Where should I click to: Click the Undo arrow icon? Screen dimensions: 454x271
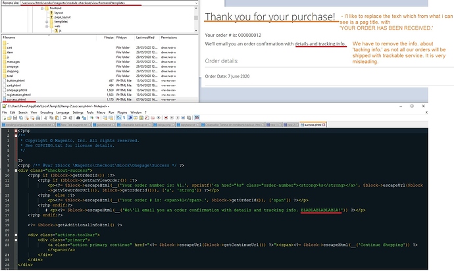tap(64, 118)
